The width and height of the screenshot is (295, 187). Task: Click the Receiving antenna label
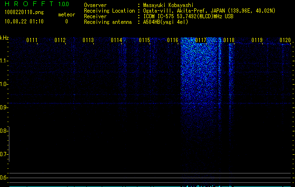[x=108, y=22]
